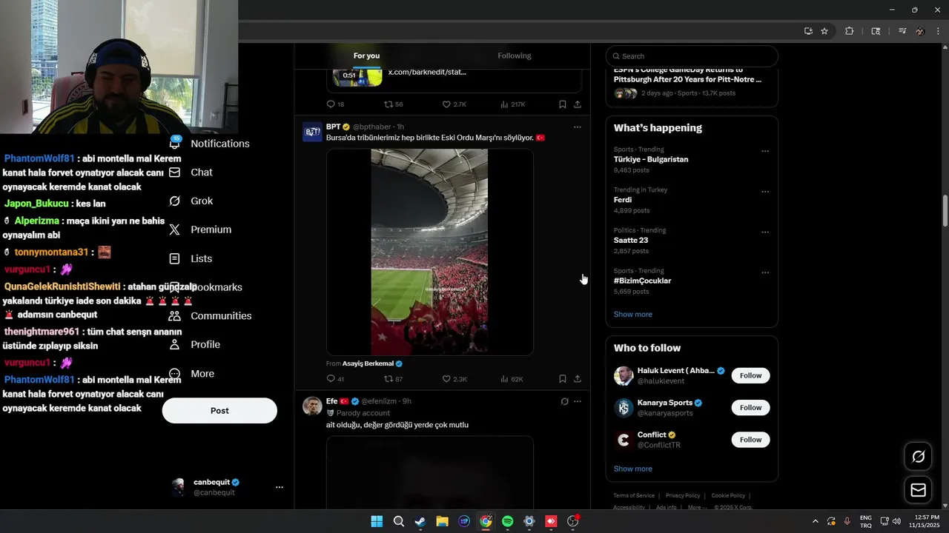Screen dimensions: 949x533
Task: Open the volume icon in system tray
Action: (896, 521)
